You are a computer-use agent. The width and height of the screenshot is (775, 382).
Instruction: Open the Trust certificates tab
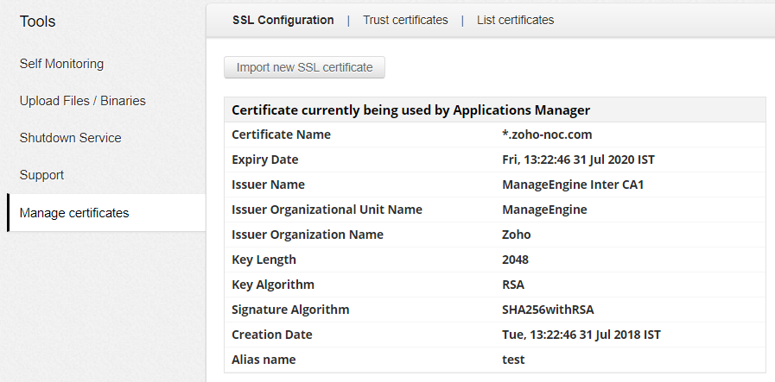click(405, 20)
